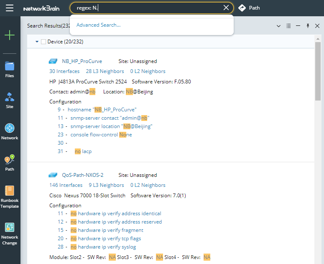Screen dimensions: 324x264
Task: Click the scrollbar up arrow
Action: click(x=318, y=39)
